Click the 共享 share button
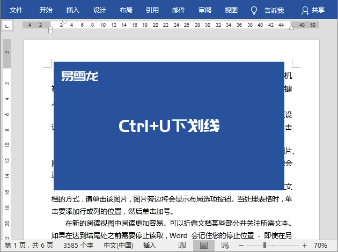Screen dimensions: 338x252 [313, 10]
